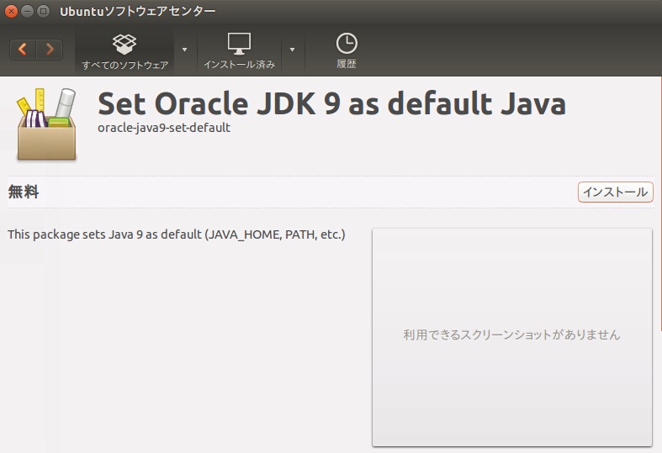Open the インストール済み section
The width and height of the screenshot is (662, 453).
pos(240,51)
